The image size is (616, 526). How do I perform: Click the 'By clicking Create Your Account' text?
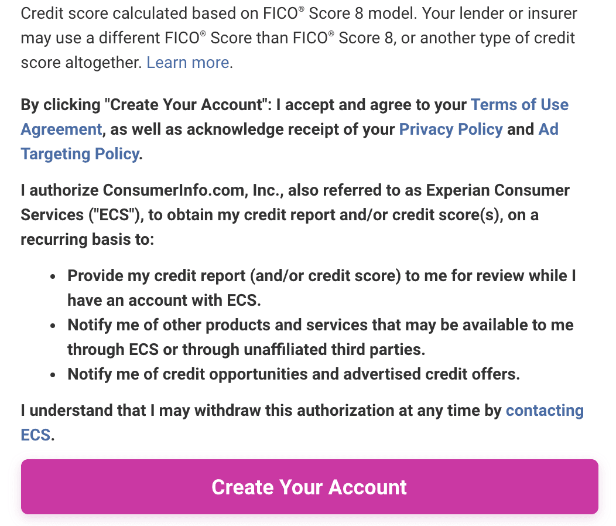(146, 105)
